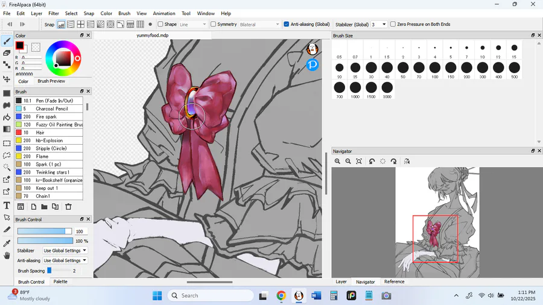This screenshot has height=305, width=543.
Task: Click the undo arrow in top toolbar
Action: [10, 24]
